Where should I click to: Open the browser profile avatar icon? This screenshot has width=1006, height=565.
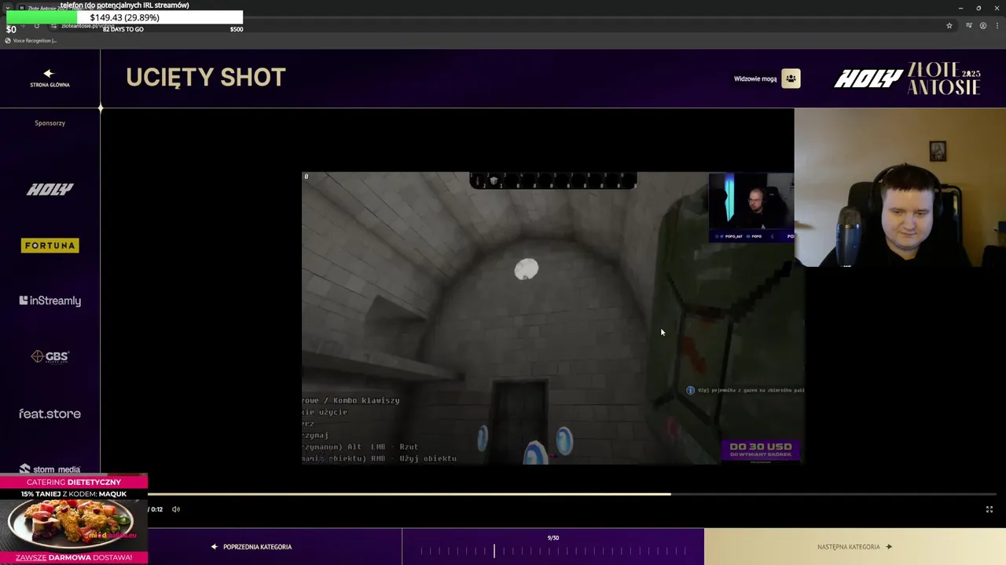(982, 26)
